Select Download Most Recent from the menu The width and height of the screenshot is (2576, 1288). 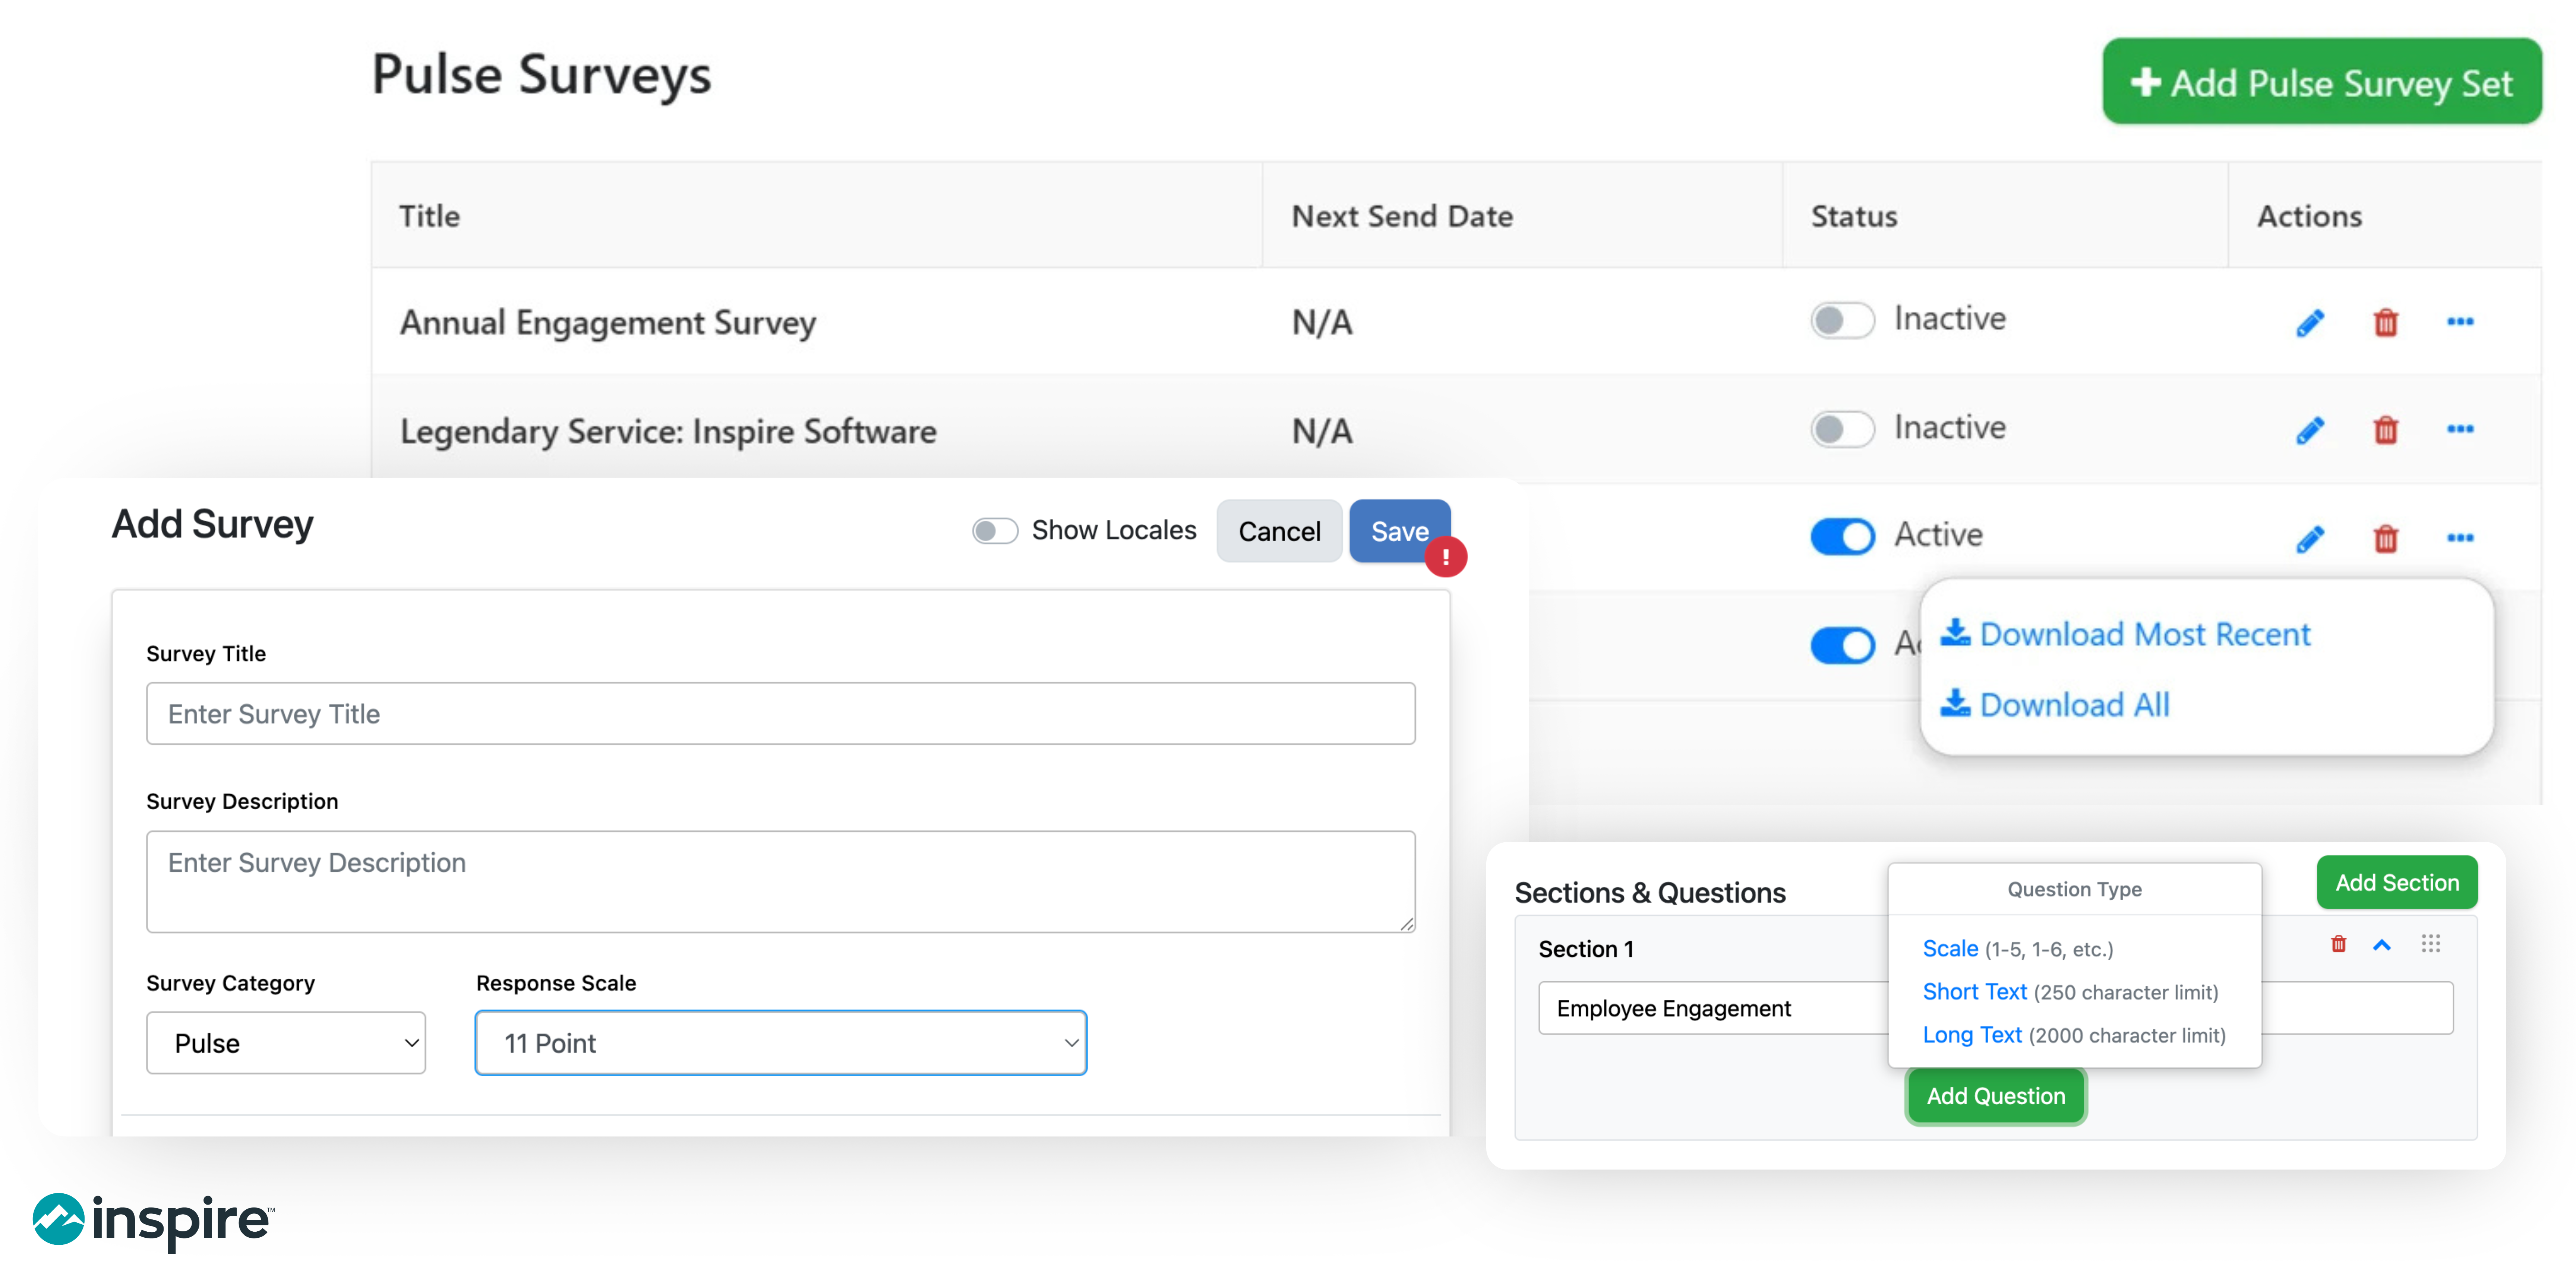coord(2145,634)
